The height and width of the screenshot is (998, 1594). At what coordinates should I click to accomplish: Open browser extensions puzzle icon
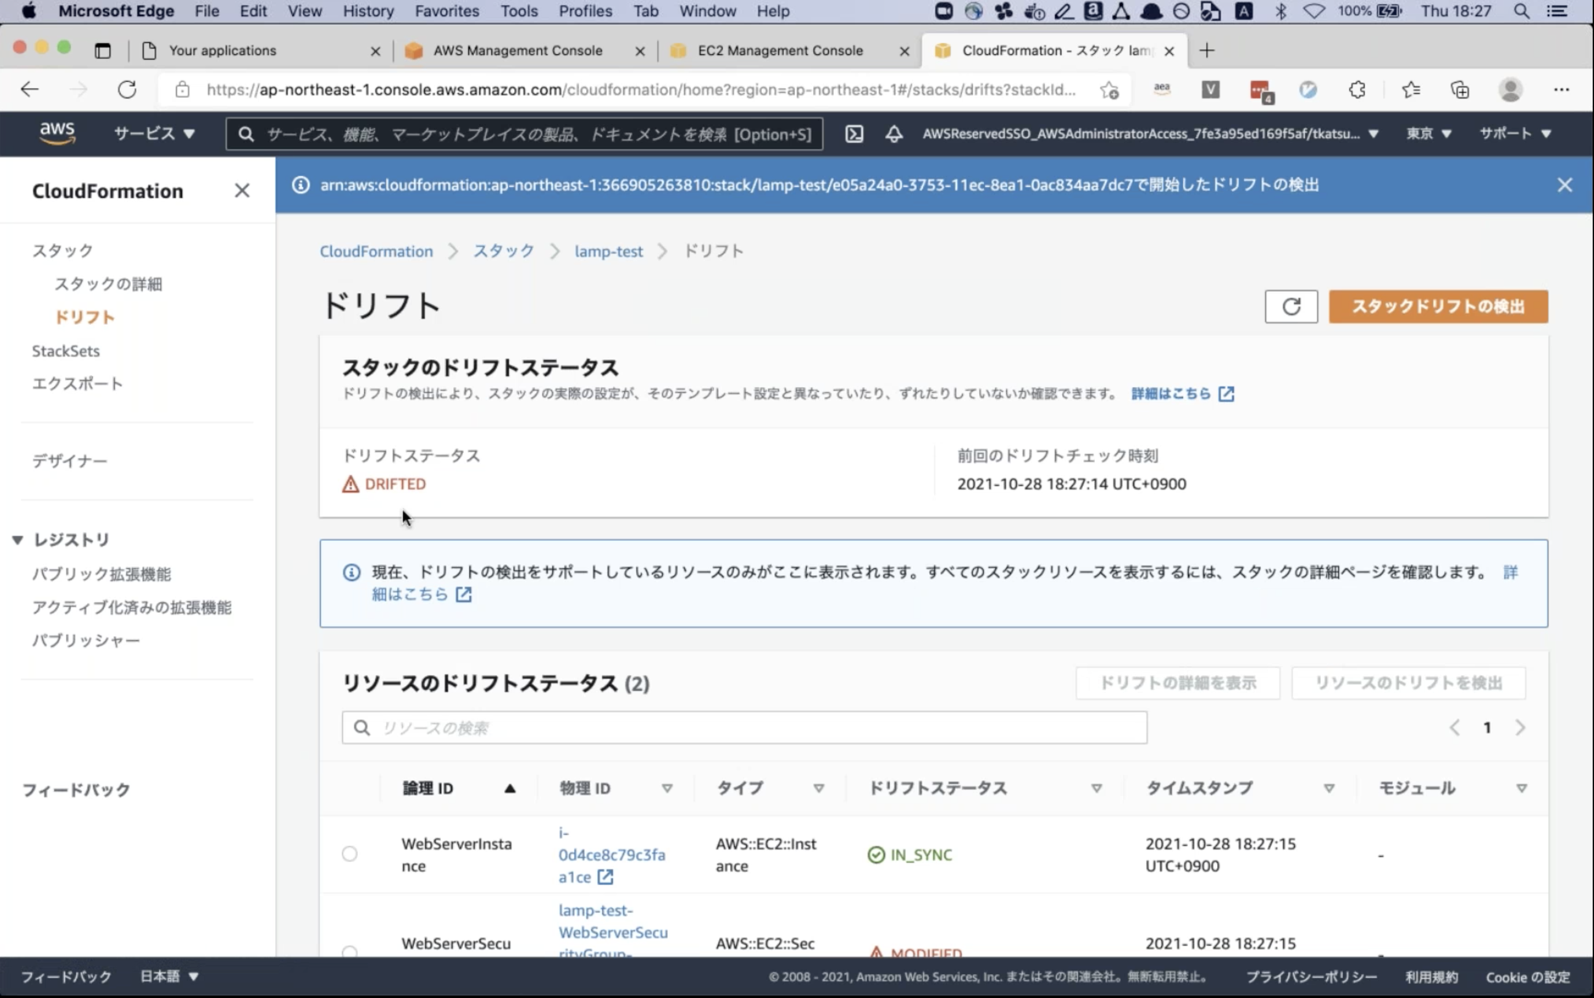tap(1357, 90)
